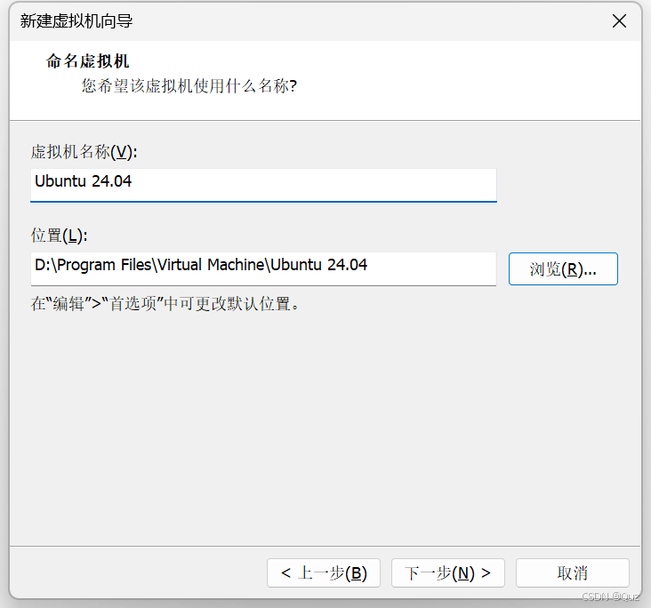Open the 浏览(R)... browse button
The image size is (651, 608).
tap(563, 269)
